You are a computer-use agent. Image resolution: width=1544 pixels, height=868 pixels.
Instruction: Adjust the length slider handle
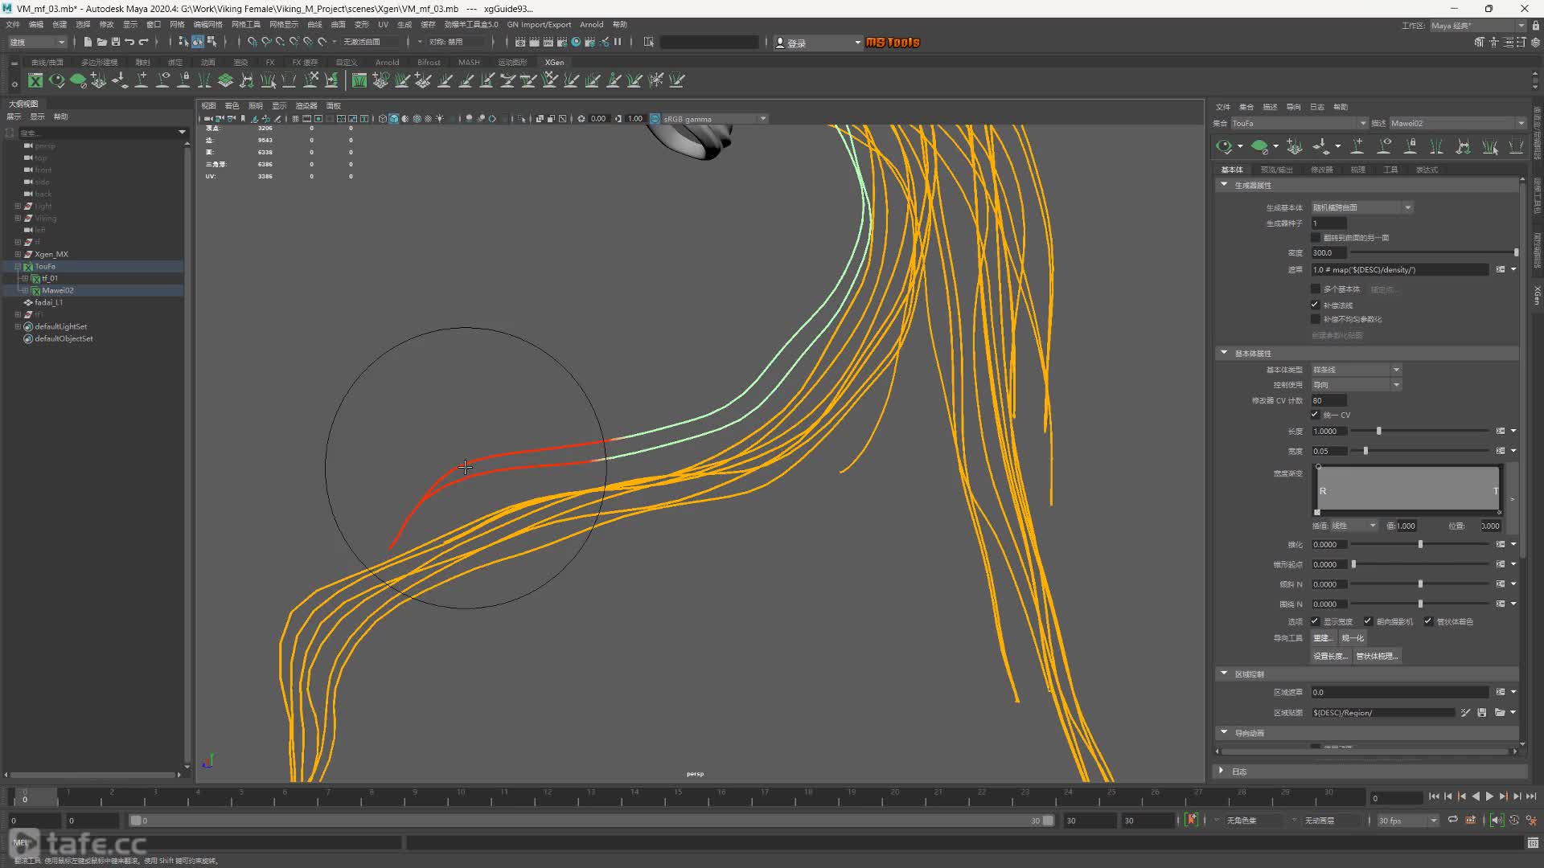pos(1379,432)
